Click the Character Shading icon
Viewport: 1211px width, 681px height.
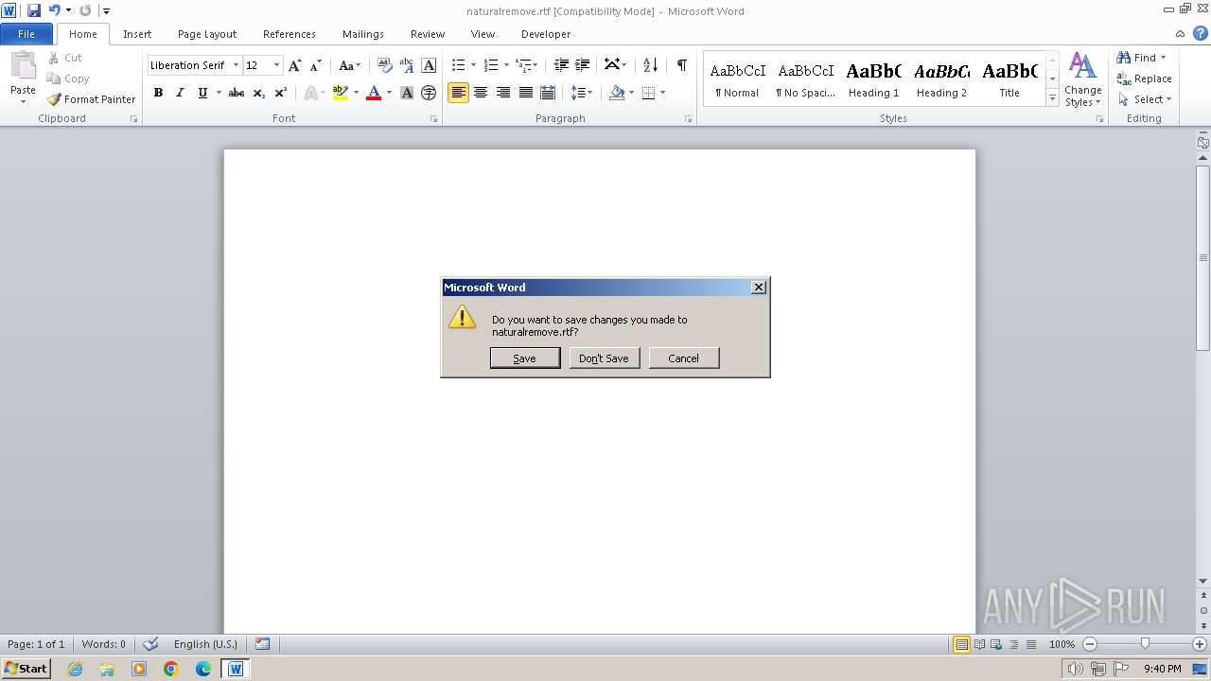(x=407, y=93)
